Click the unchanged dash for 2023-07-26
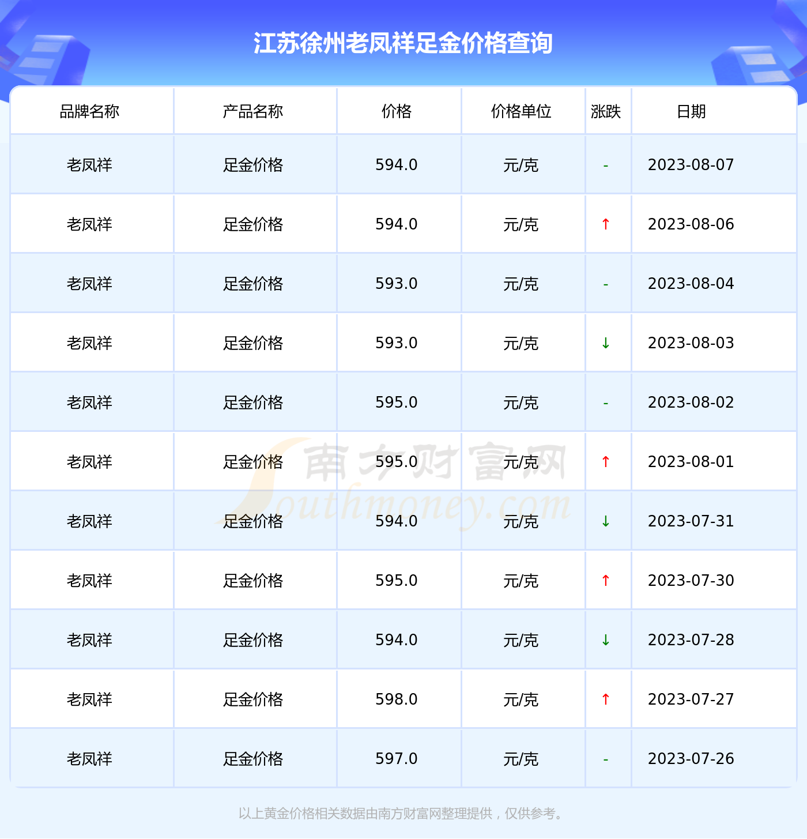807x839 pixels. 606,760
